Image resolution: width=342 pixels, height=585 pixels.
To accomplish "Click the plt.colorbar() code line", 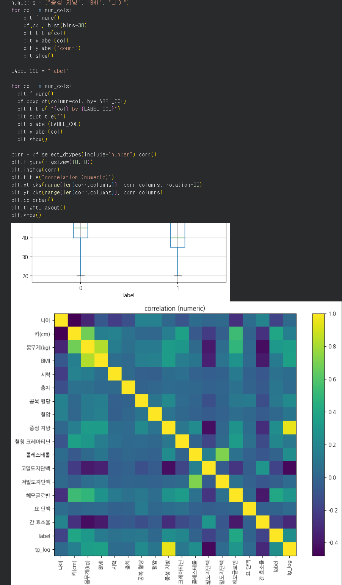I will point(32,200).
